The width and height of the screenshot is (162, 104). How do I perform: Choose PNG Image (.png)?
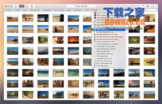109,56
